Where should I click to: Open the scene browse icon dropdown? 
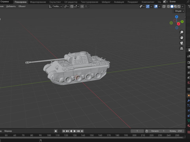165,2
